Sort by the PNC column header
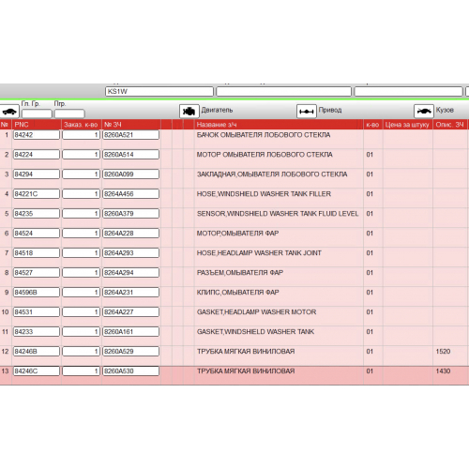This screenshot has height=469, width=469. pyautogui.click(x=22, y=125)
